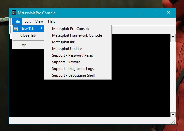Select Metasploit Update in submenu
The height and width of the screenshot is (131, 184).
(78, 49)
